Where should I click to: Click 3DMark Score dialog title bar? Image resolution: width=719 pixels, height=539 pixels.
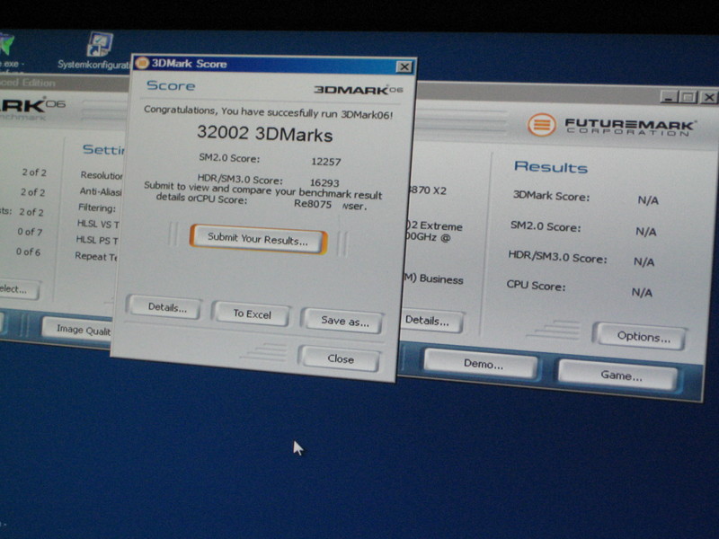point(273,65)
